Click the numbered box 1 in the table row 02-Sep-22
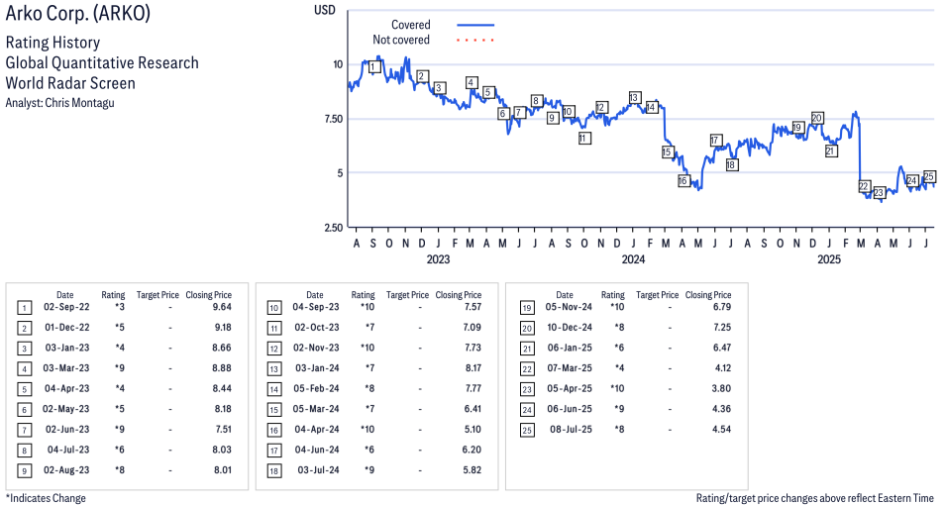Image resolution: width=945 pixels, height=505 pixels. tap(25, 308)
